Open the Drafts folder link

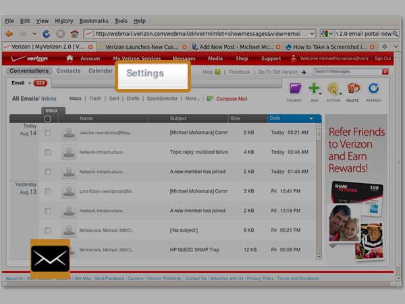133,99
